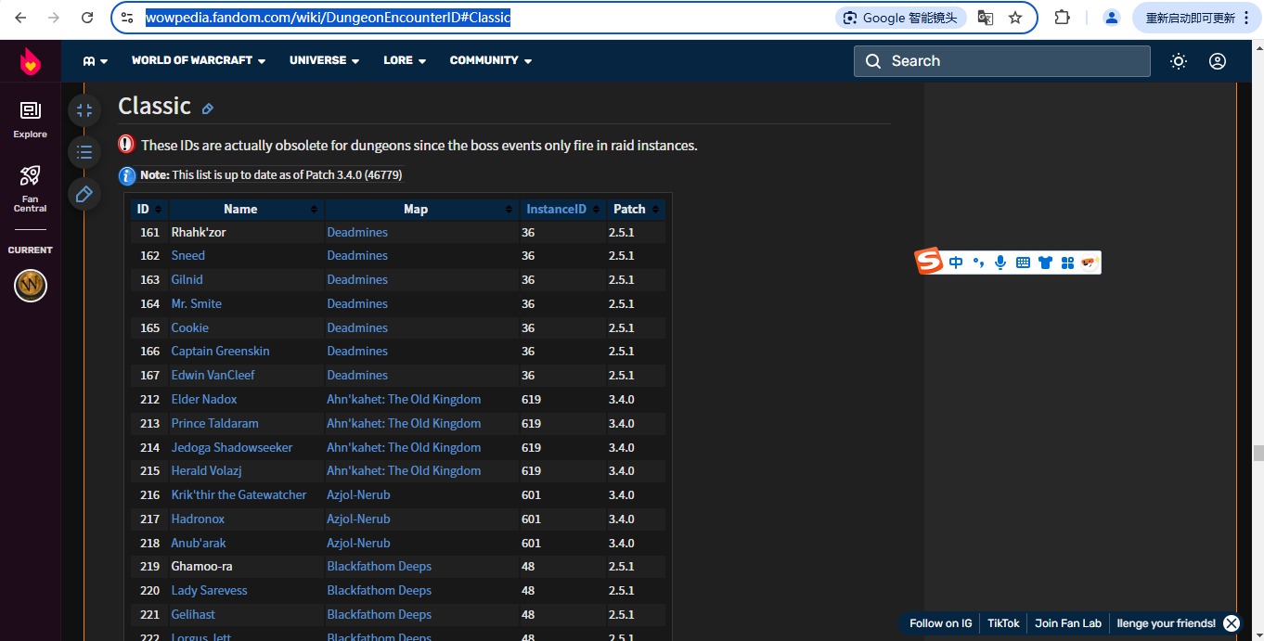Open Lore navigation menu
The image size is (1264, 641).
tap(405, 60)
